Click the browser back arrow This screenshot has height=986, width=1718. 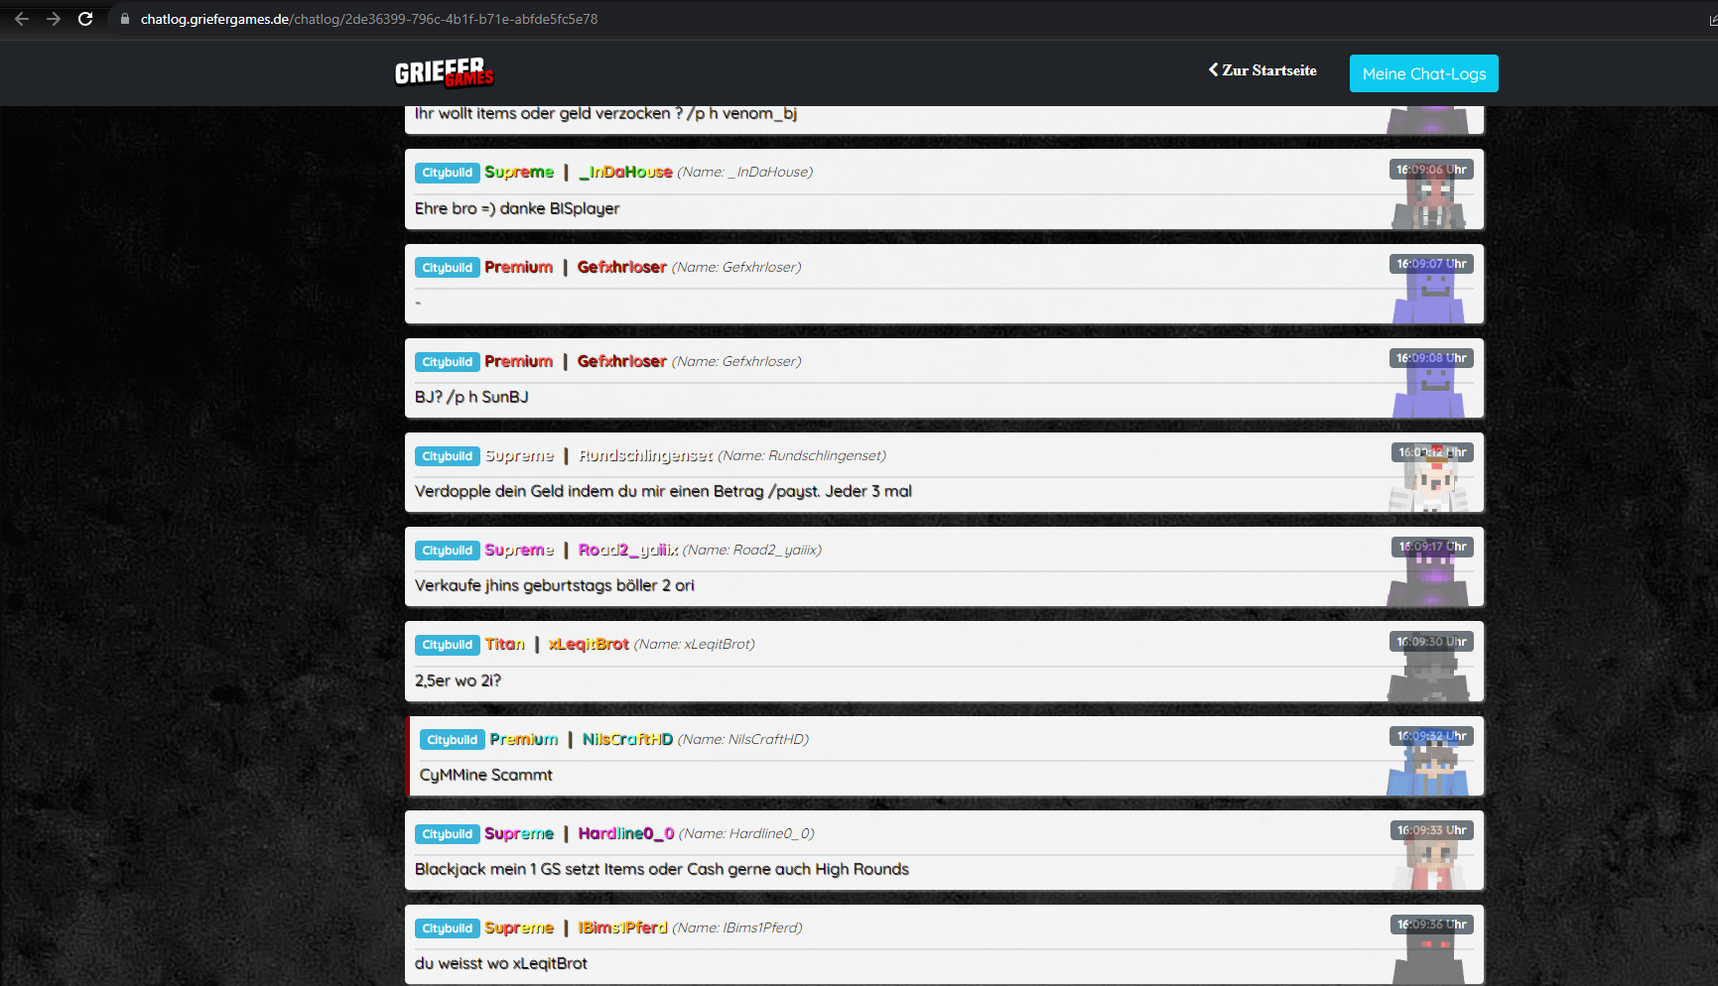coord(22,19)
